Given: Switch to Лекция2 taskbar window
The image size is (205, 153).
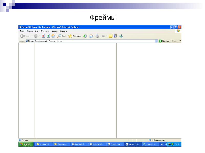Looking at the screenshot, I should point(80,144).
